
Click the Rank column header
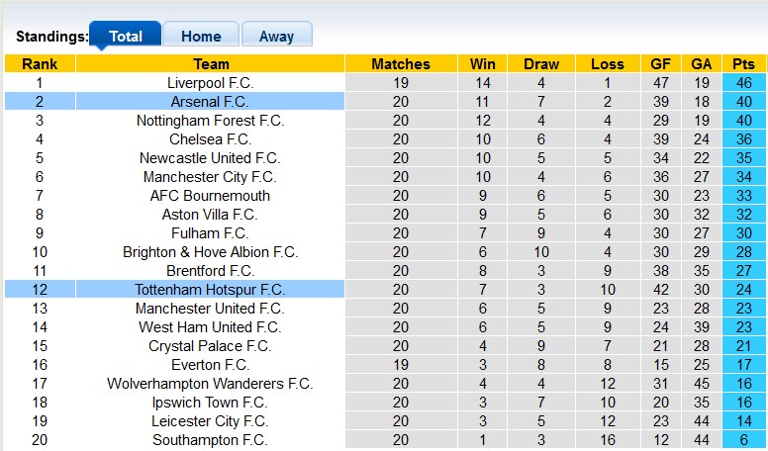[x=40, y=64]
